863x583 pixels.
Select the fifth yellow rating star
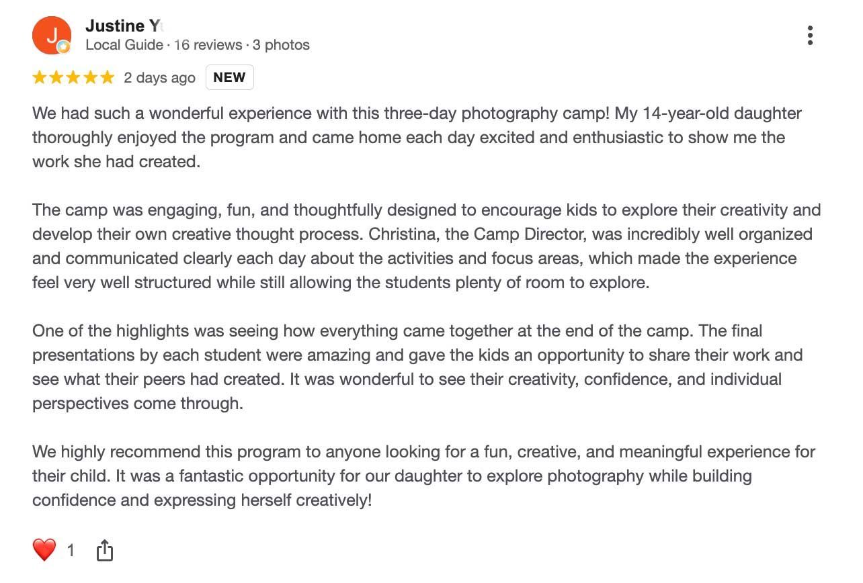pos(108,78)
